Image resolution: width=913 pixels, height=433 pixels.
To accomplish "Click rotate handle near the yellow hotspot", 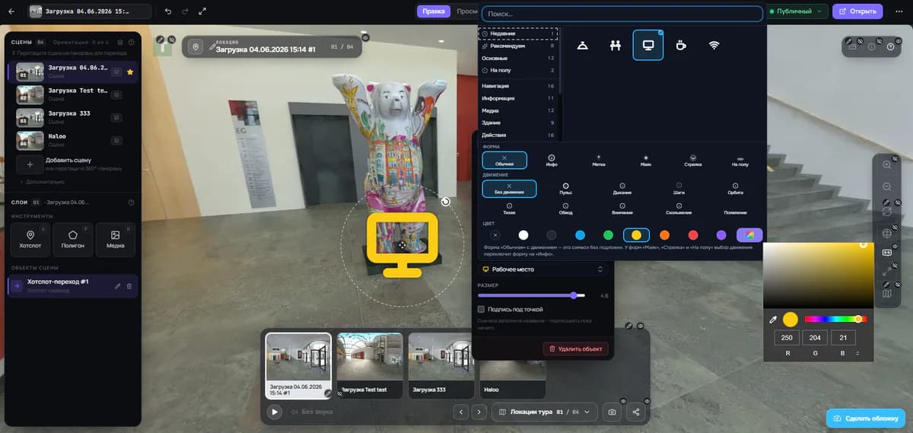I will pyautogui.click(x=445, y=202).
